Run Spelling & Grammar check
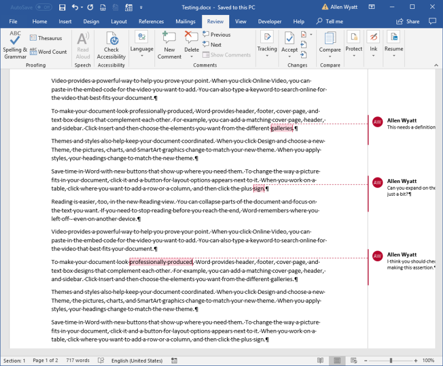The image size is (443, 366). coord(16,45)
